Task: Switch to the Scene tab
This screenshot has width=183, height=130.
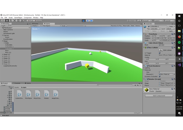Action: point(35,24)
